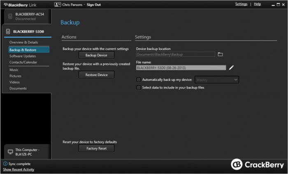Click the Chris Parsons user name

coord(72,5)
